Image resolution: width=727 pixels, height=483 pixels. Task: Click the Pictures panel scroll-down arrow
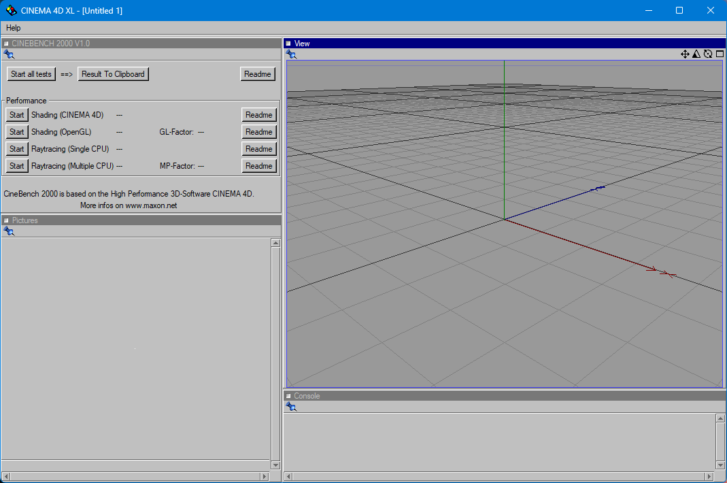[x=275, y=465]
